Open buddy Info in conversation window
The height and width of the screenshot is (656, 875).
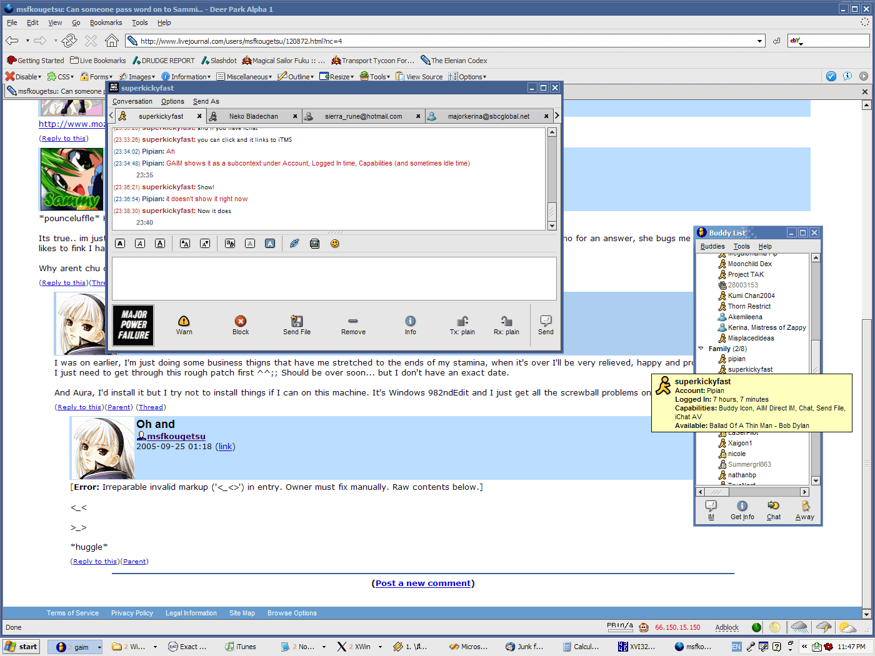(410, 326)
